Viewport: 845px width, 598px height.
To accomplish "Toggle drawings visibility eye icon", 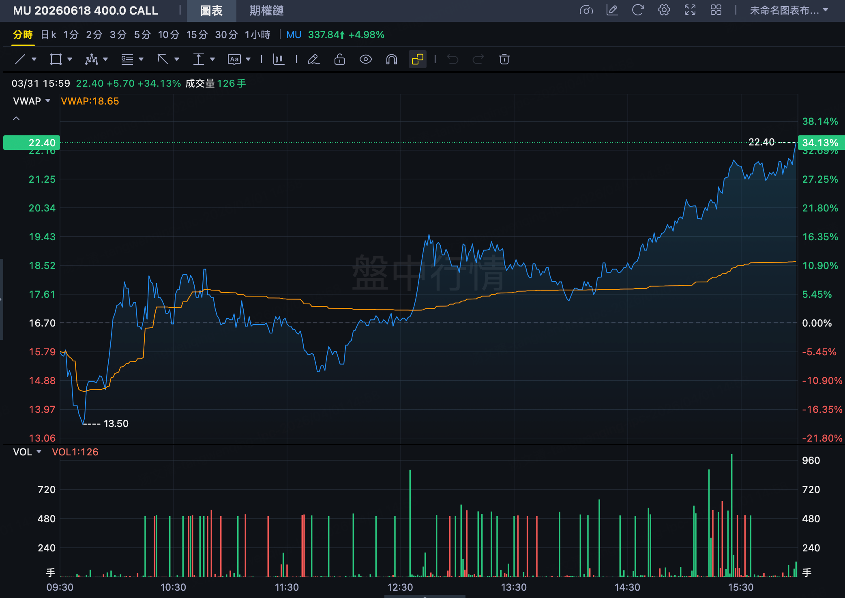I will coord(365,60).
